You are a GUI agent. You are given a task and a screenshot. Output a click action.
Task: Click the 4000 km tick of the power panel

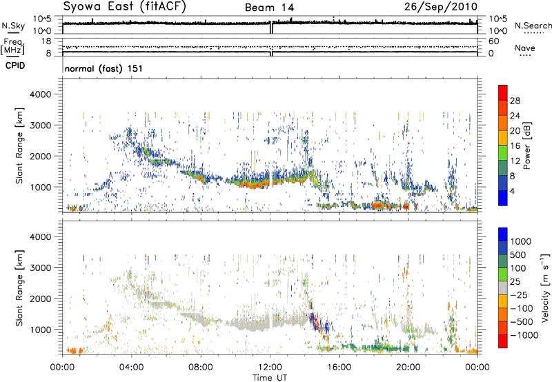tap(41, 94)
